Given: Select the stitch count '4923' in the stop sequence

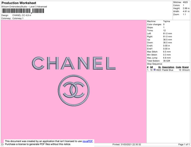Looking at the screenshot, I should click(159, 70).
